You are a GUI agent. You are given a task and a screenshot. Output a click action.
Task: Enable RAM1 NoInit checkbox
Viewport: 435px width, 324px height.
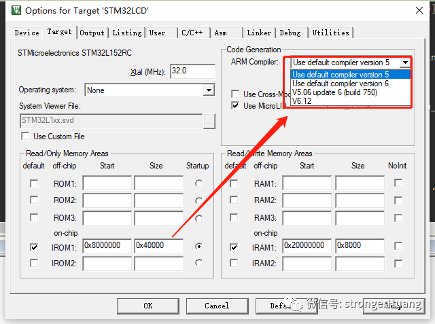point(398,183)
